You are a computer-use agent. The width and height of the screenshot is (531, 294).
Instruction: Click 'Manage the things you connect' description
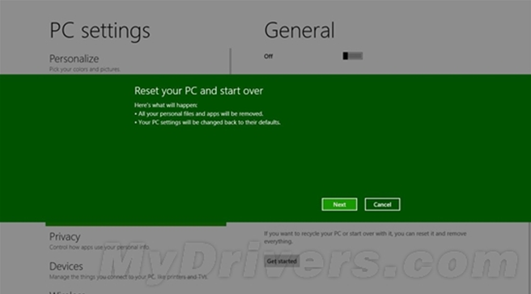[x=129, y=277]
